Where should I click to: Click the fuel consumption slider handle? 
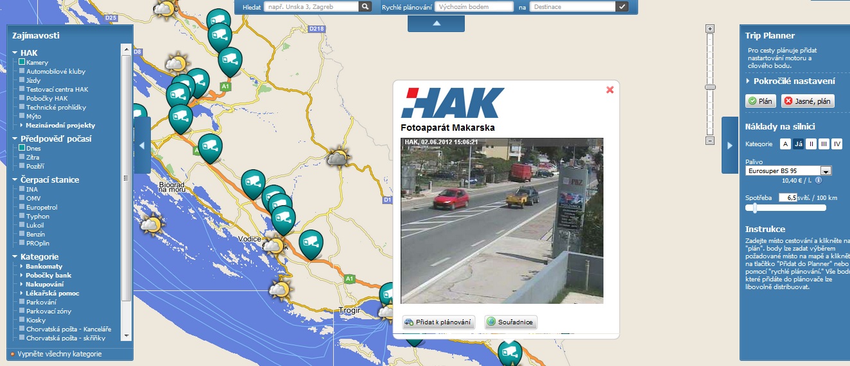(755, 208)
